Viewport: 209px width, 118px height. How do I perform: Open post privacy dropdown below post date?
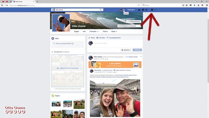(x=106, y=59)
